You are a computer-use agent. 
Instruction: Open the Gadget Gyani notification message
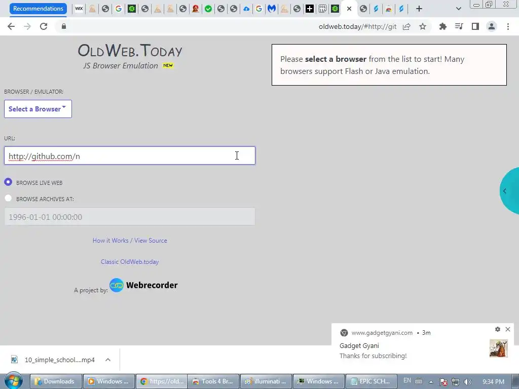[373, 356]
